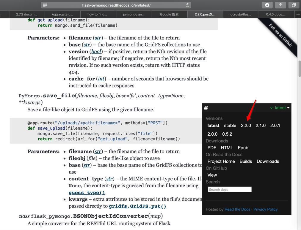
Task: Click 'A simple converter for the RESTful URL' sentence
Action: (x=99, y=224)
